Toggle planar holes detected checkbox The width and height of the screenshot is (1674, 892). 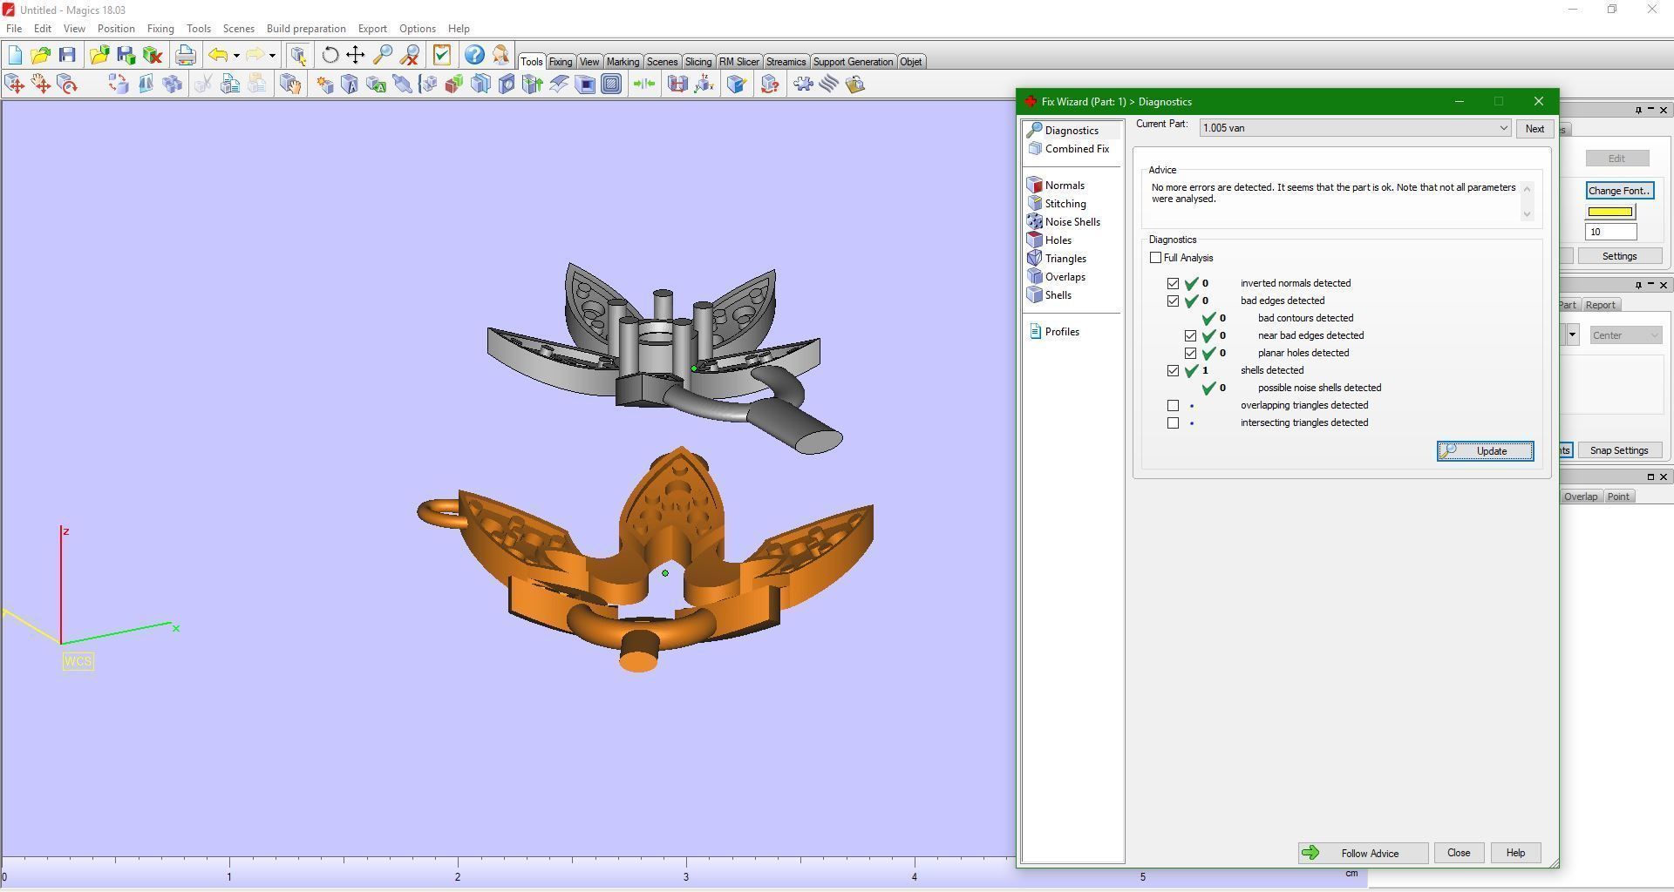click(1191, 354)
